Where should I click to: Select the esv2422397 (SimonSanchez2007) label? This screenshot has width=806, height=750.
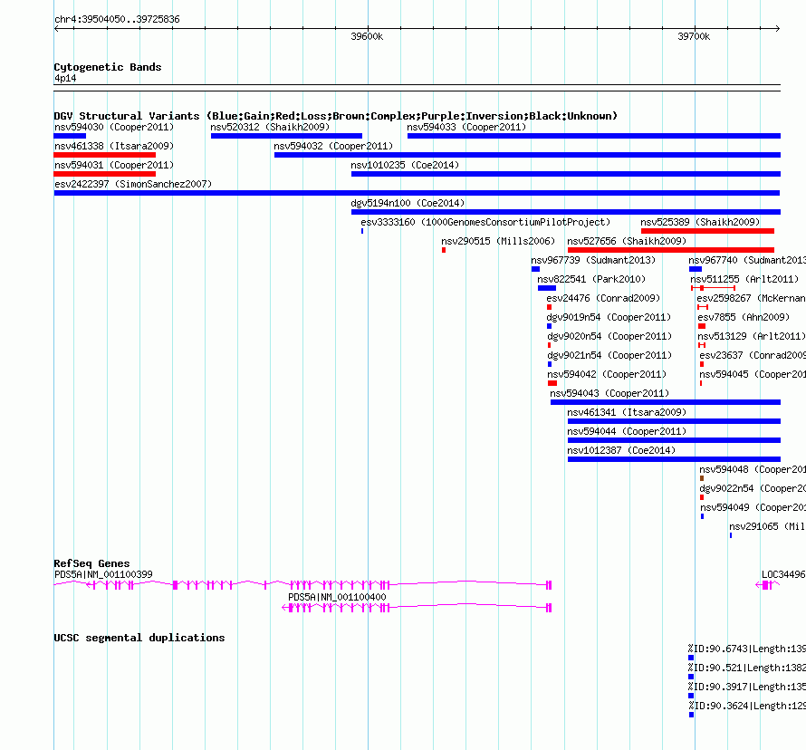(133, 184)
